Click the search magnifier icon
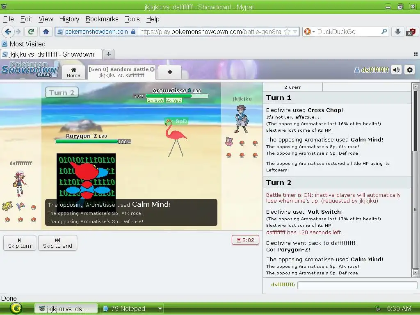 [384, 32]
